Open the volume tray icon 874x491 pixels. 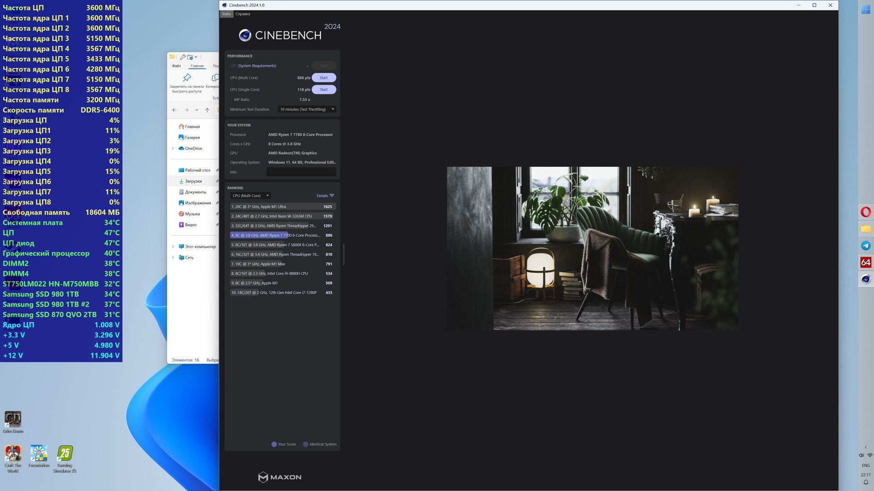[861, 456]
